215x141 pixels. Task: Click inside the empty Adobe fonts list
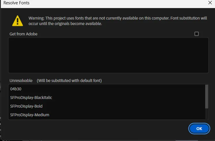(x=108, y=55)
